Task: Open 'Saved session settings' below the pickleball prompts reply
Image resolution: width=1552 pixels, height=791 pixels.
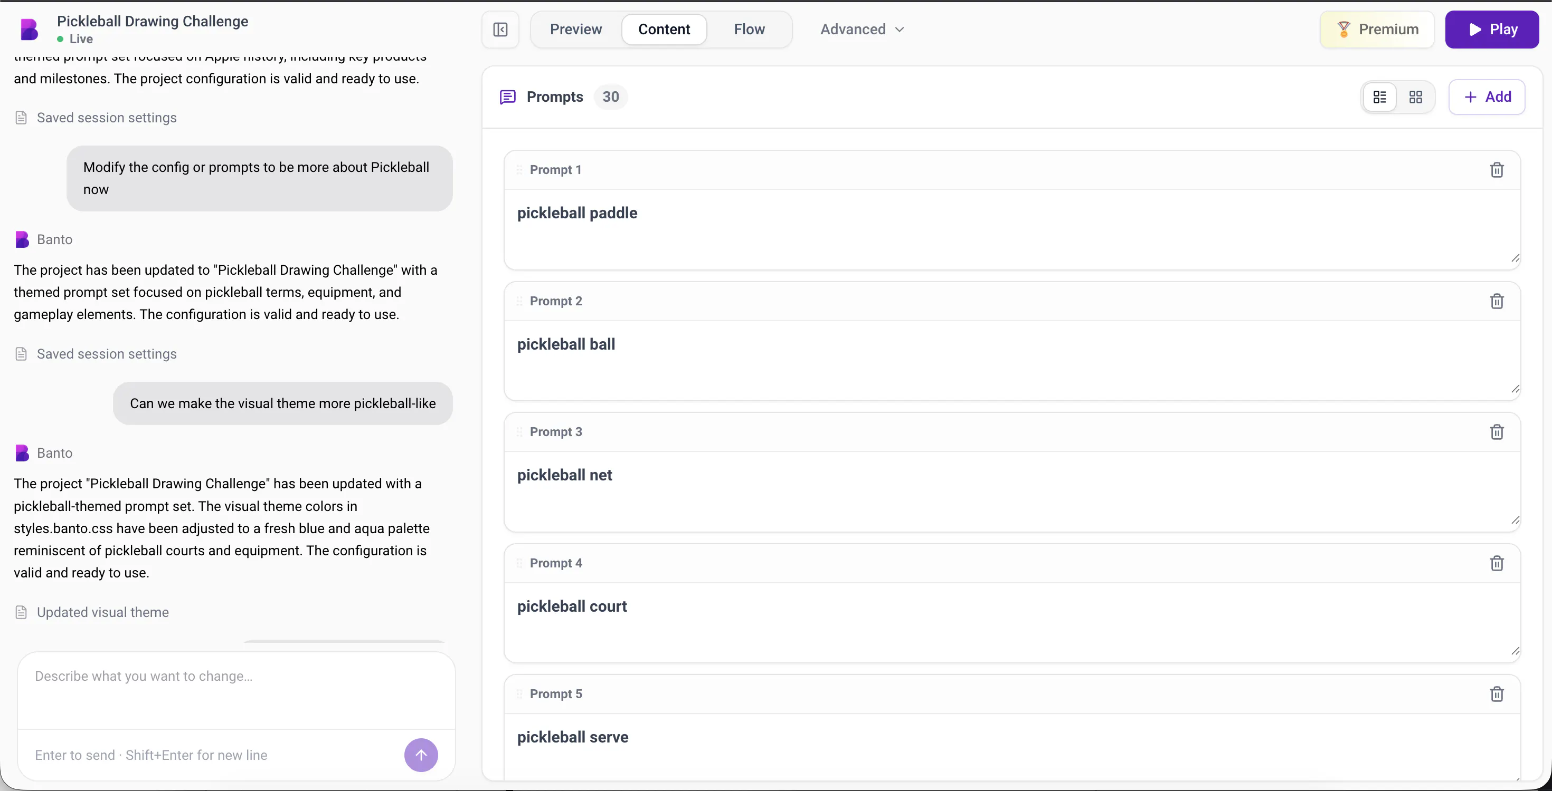Action: pyautogui.click(x=95, y=354)
